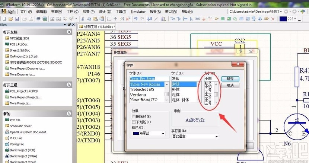Collapse the 打开工程 section

(x=69, y=84)
